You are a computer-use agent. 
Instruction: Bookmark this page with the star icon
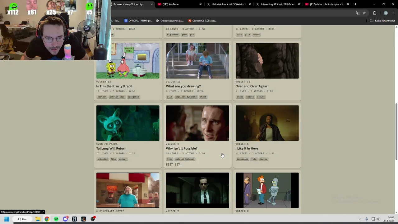pyautogui.click(x=364, y=13)
